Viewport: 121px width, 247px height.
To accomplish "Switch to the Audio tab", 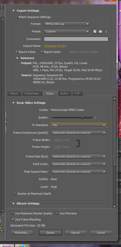I will point(64,93).
